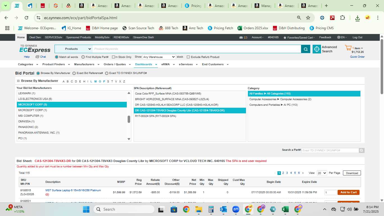The width and height of the screenshot is (384, 216).
Task: Click the quantity field for SKU 9188515
Action: click(x=330, y=192)
